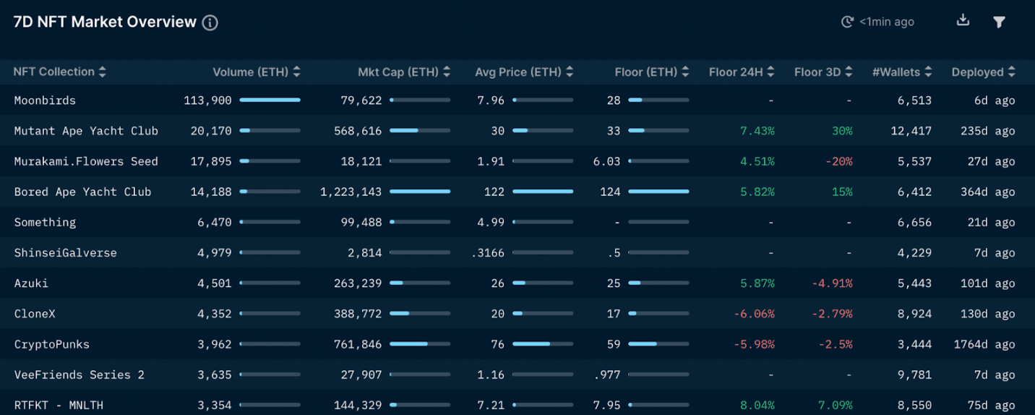Open the Moonbirds collection
Screen dimensions: 1035x415
coord(45,100)
